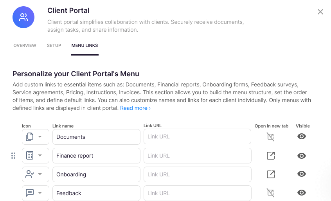The height and width of the screenshot is (201, 331).
Task: Open the Setup tab
Action: point(54,45)
